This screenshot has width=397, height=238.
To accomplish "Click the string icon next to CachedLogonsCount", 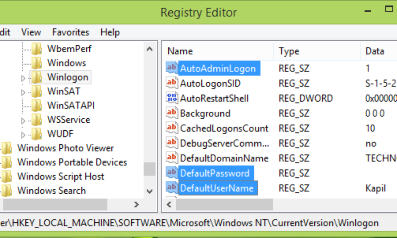I will click(x=171, y=128).
